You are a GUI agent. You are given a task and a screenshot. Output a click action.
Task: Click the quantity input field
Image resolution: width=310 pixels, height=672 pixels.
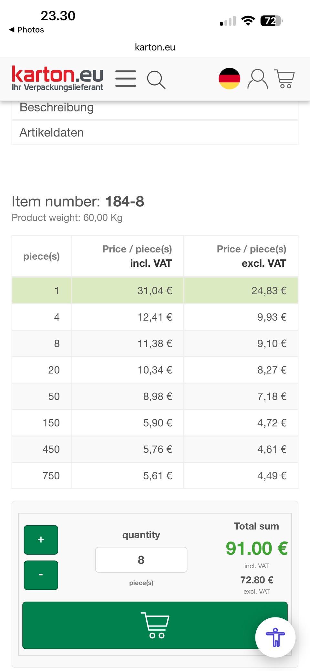point(141,560)
